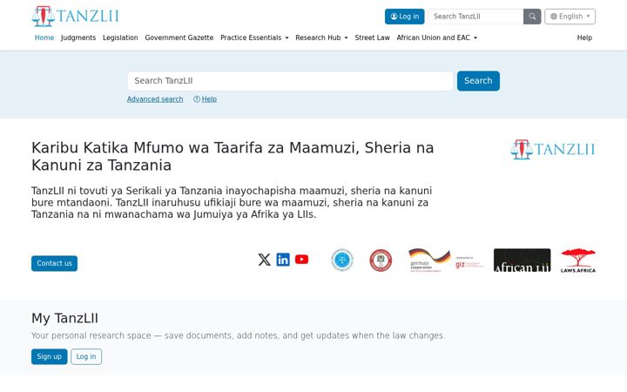Click the GIZ partner logo
This screenshot has height=392, width=627.
point(469,262)
